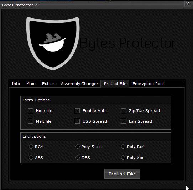Open the Assembly Changer tab

click(79, 84)
